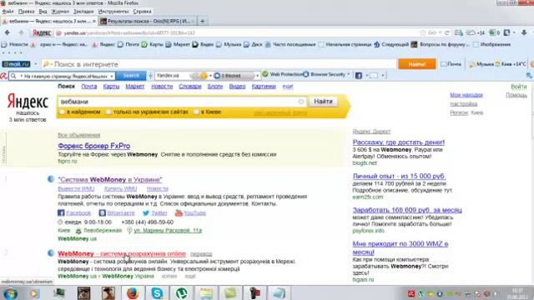Click the clear X in Yandex search box
The height and width of the screenshot is (300, 534).
point(301,102)
